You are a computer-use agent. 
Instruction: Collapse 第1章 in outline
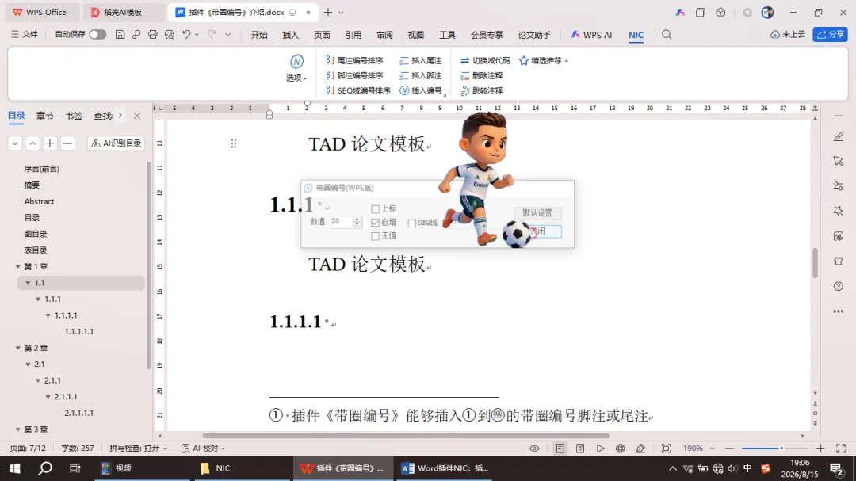pyautogui.click(x=18, y=266)
